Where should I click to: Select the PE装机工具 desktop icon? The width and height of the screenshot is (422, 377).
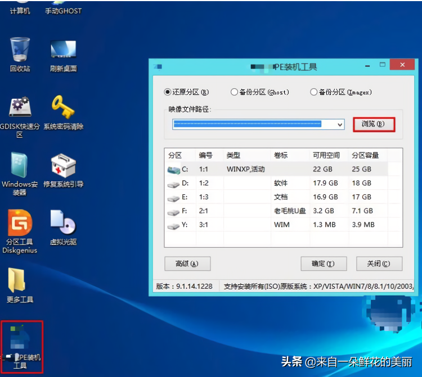21,347
